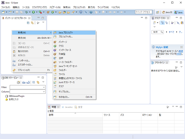The width and height of the screenshot is (185, 139).
Task: Click the New Java Class toolbar icon
Action: point(53,12)
